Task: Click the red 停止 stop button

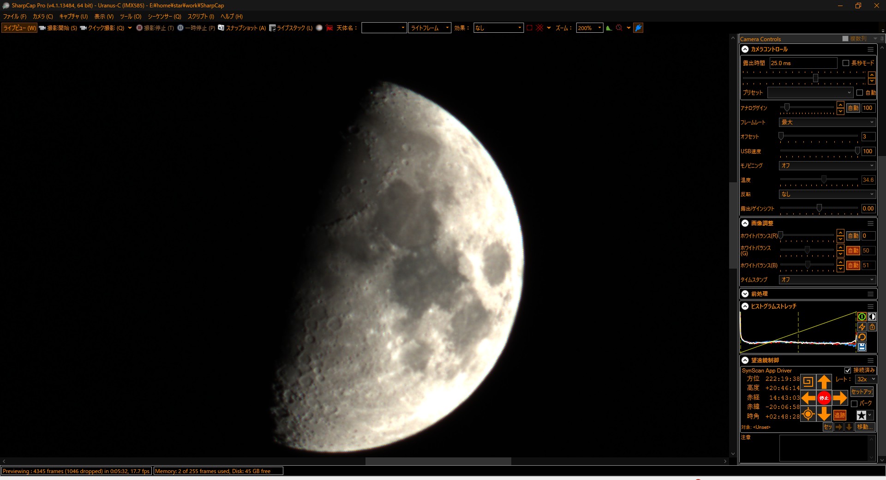Action: pyautogui.click(x=824, y=398)
